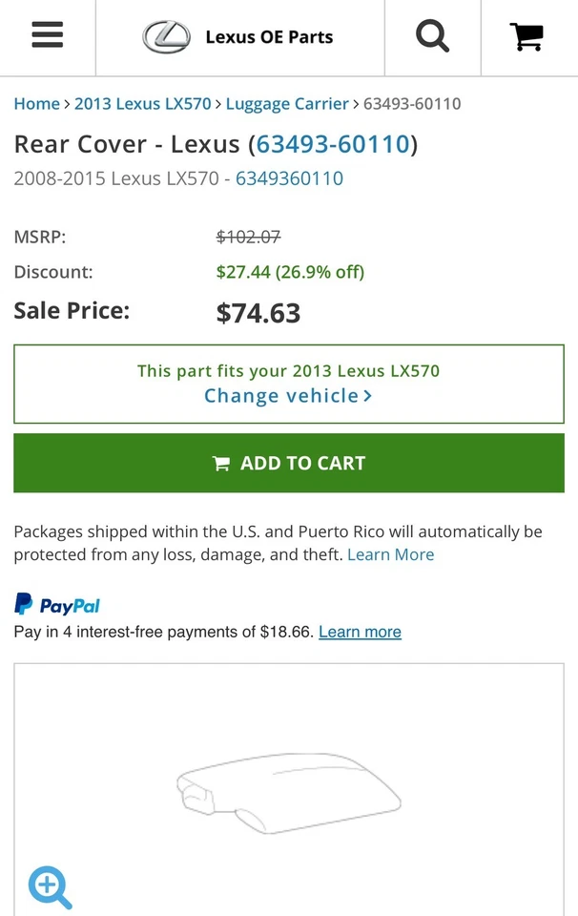Open part number 6349360110 link
The height and width of the screenshot is (916, 578).
click(289, 178)
